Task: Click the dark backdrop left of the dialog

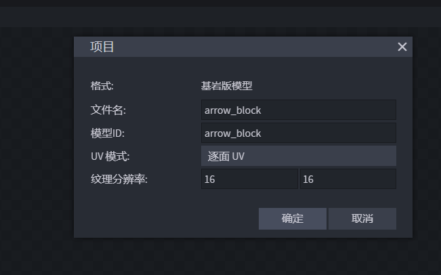Action: 37,141
